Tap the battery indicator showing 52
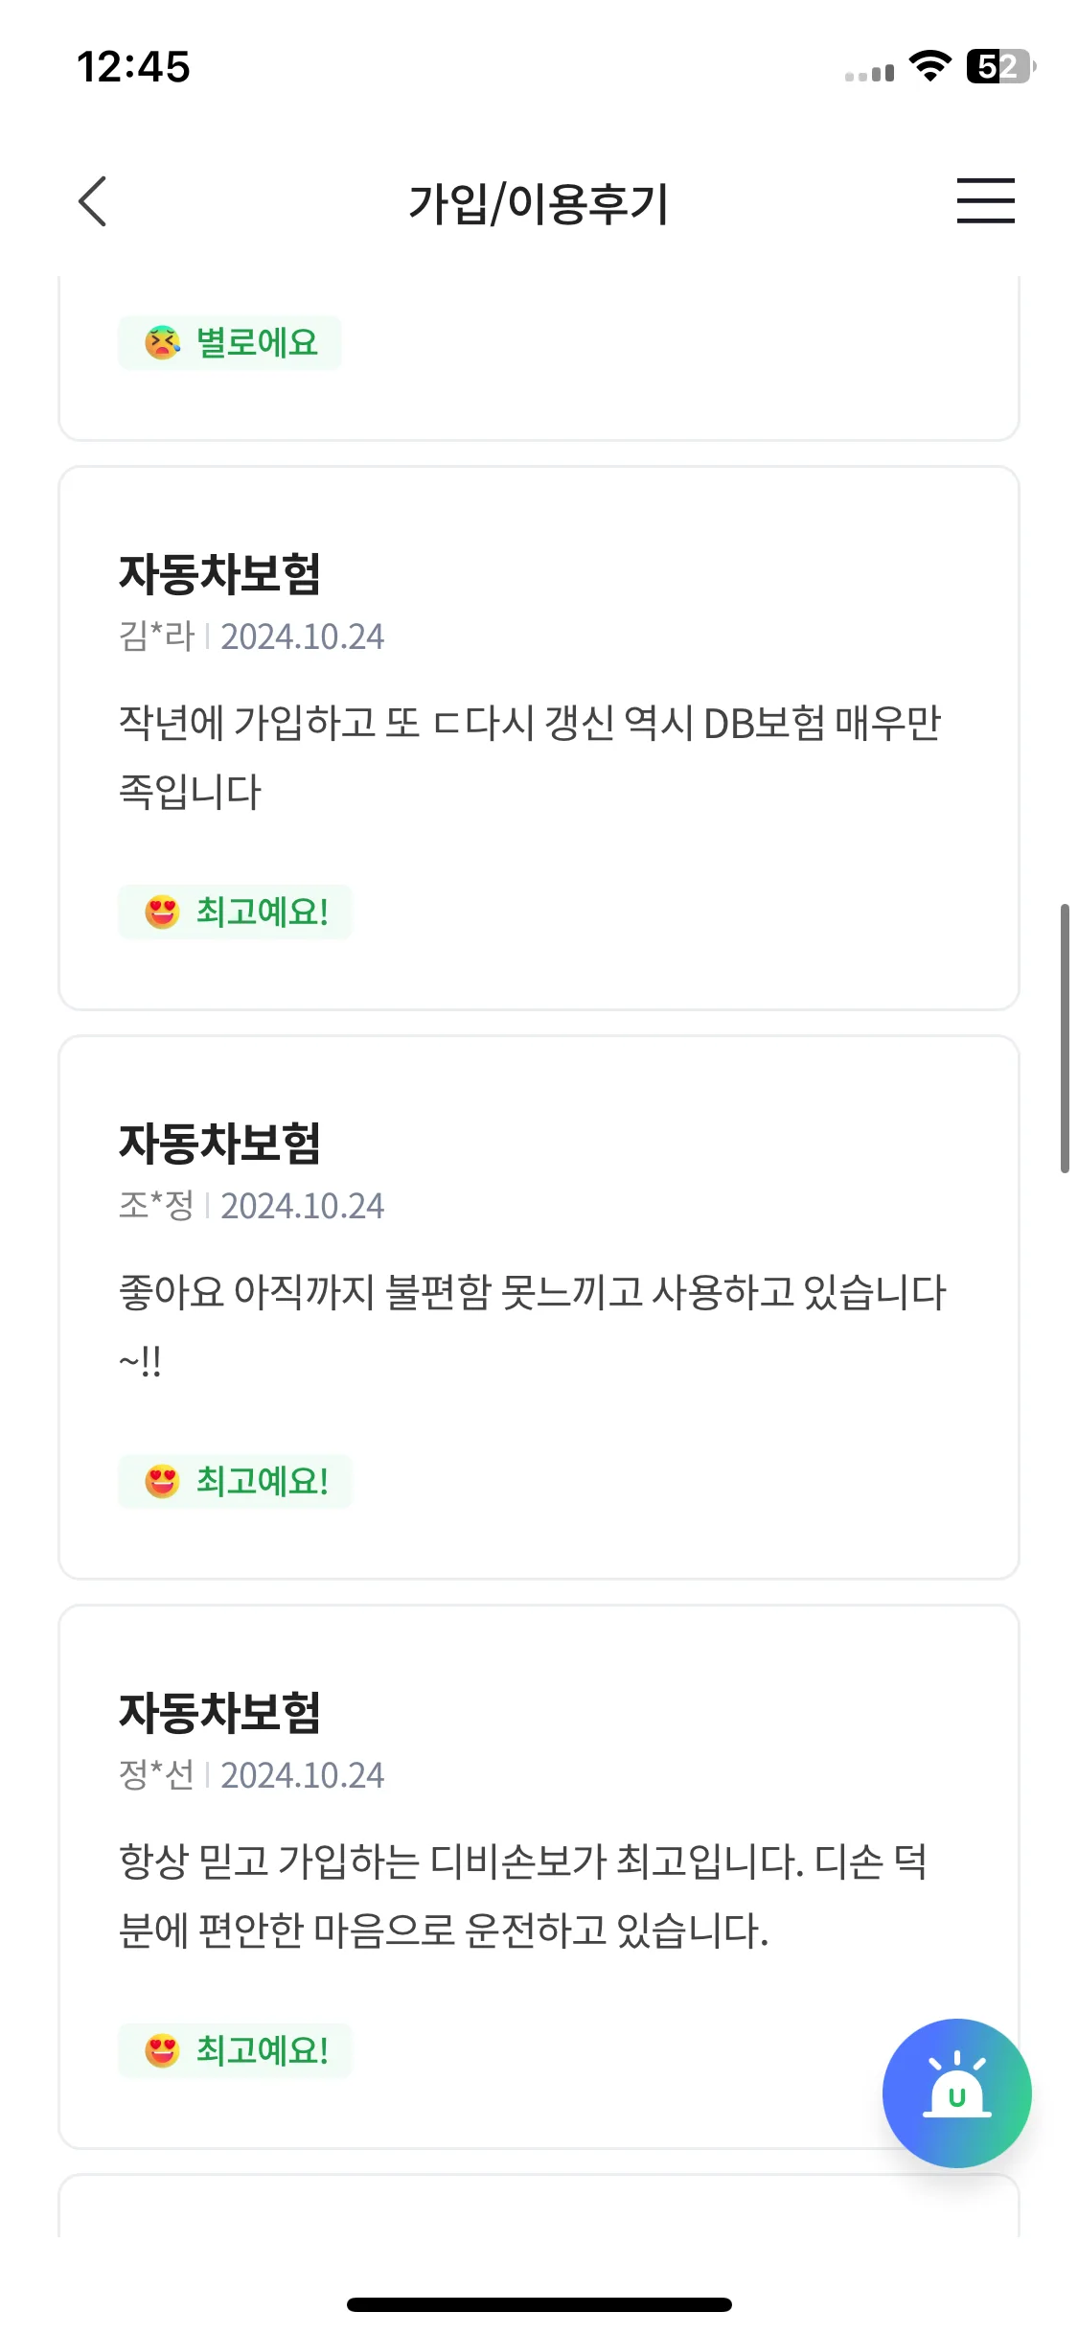Image resolution: width=1078 pixels, height=2335 pixels. click(1001, 66)
